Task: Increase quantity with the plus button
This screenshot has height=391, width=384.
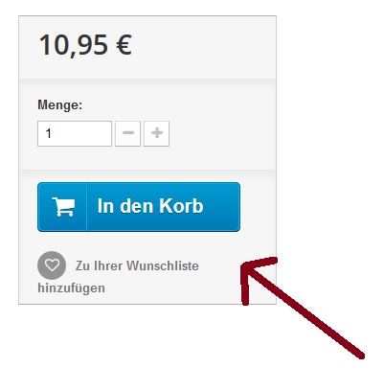Action: [x=156, y=133]
